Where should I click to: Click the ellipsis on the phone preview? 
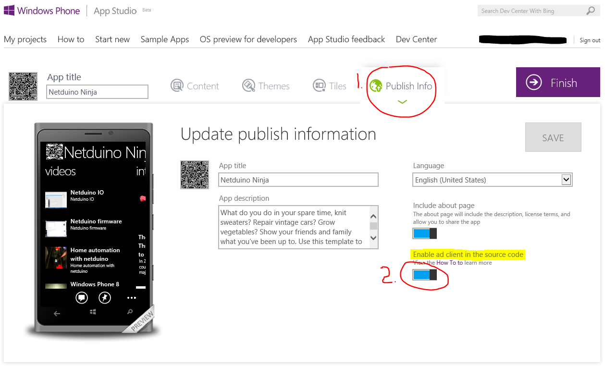[131, 298]
